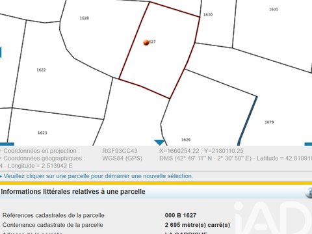Click the cadastral reference 000 B 1627
Screen dimensions: 312x234
pos(181,215)
